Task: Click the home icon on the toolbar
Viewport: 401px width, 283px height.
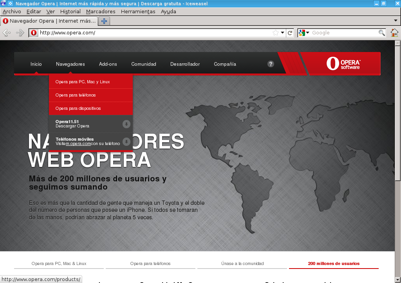Action: [394, 33]
